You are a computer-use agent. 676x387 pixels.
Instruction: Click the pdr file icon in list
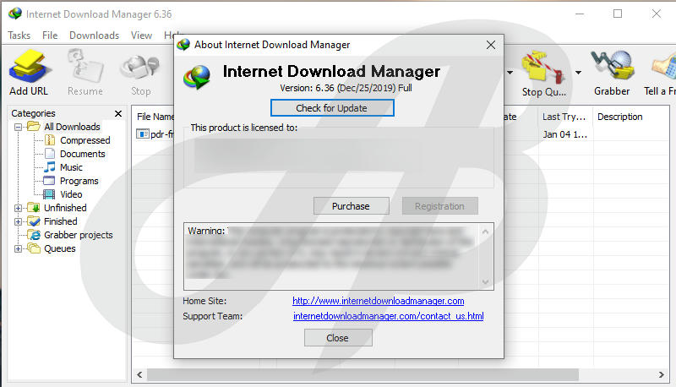coord(143,134)
